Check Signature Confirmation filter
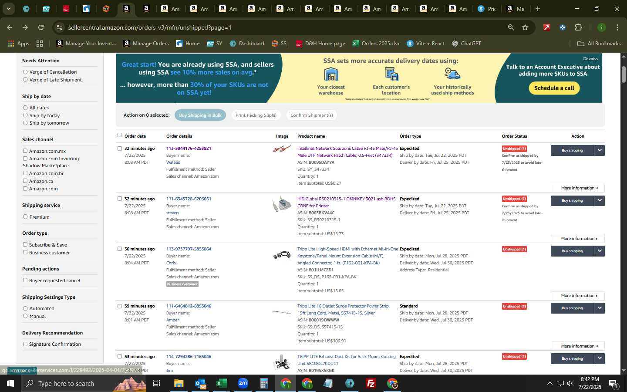 [x=25, y=344]
